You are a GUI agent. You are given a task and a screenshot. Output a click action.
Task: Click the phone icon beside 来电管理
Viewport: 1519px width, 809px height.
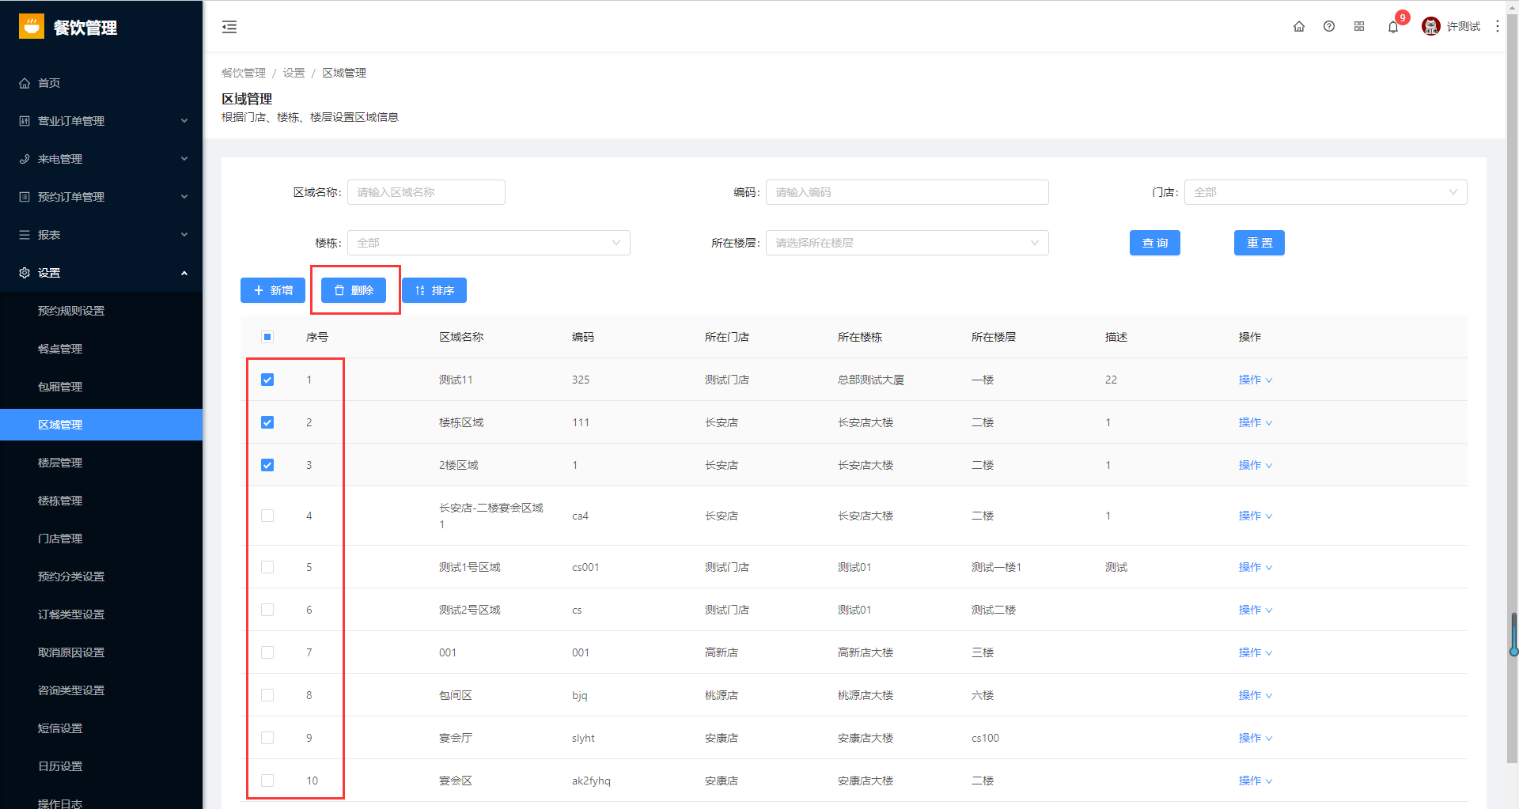pos(25,159)
